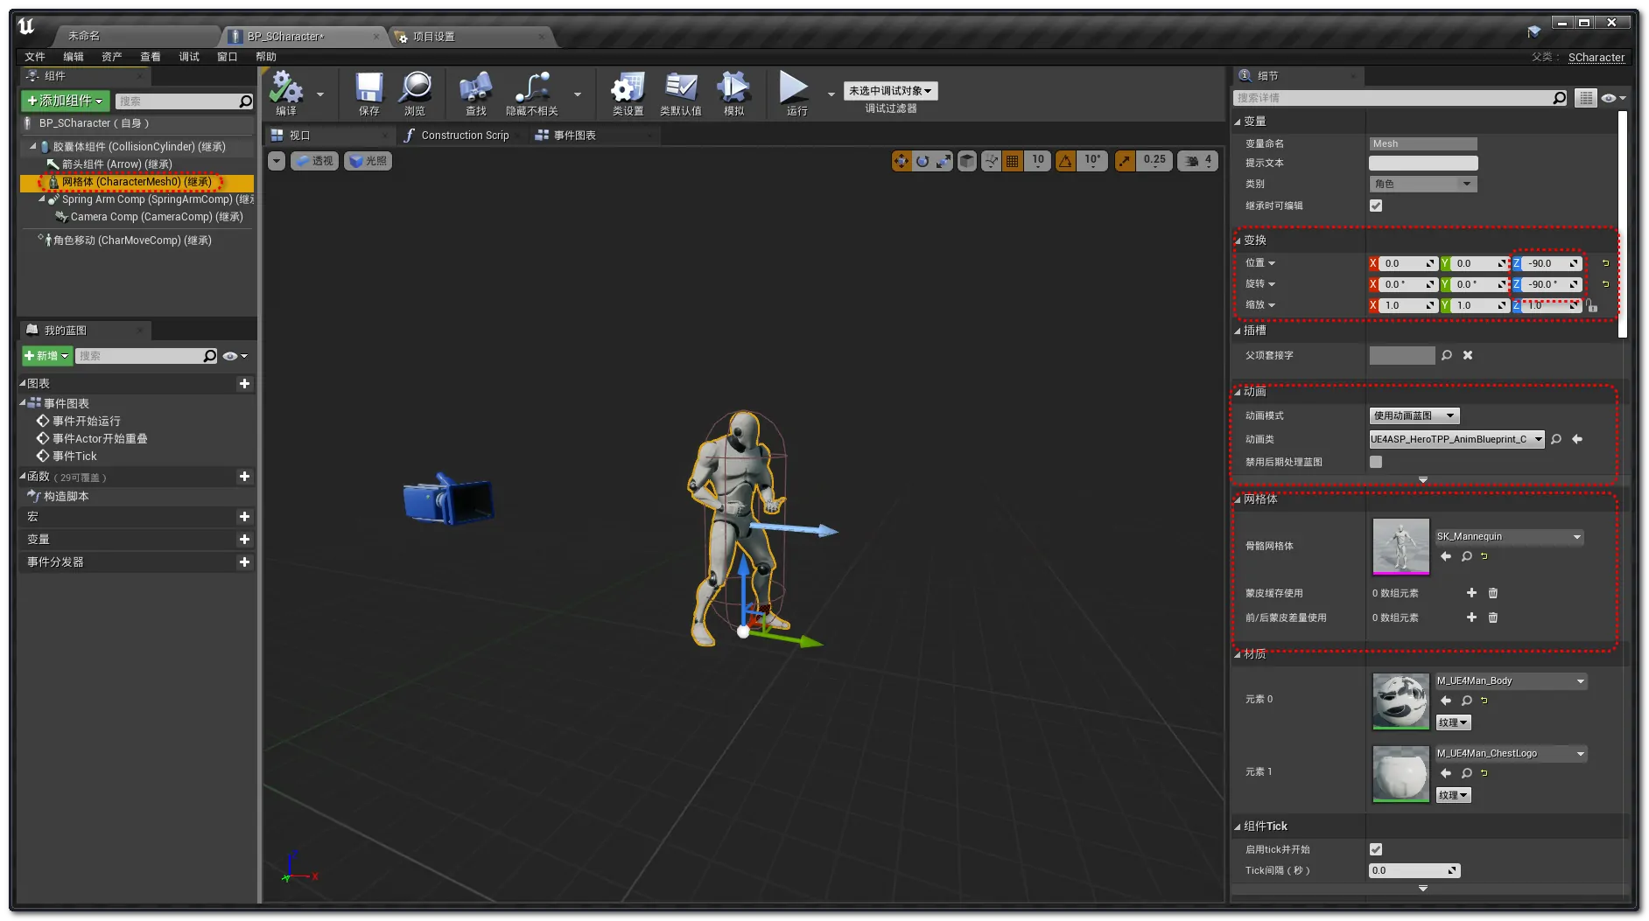Click the 添加组件 button
Image resolution: width=1649 pixels, height=921 pixels.
[x=66, y=101]
